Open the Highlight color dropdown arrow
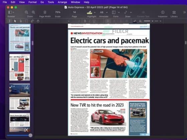The width and height of the screenshot is (187, 140). tap(95, 12)
